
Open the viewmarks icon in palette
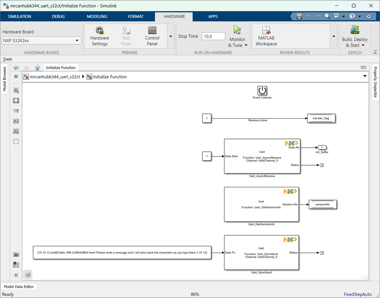click(16, 265)
